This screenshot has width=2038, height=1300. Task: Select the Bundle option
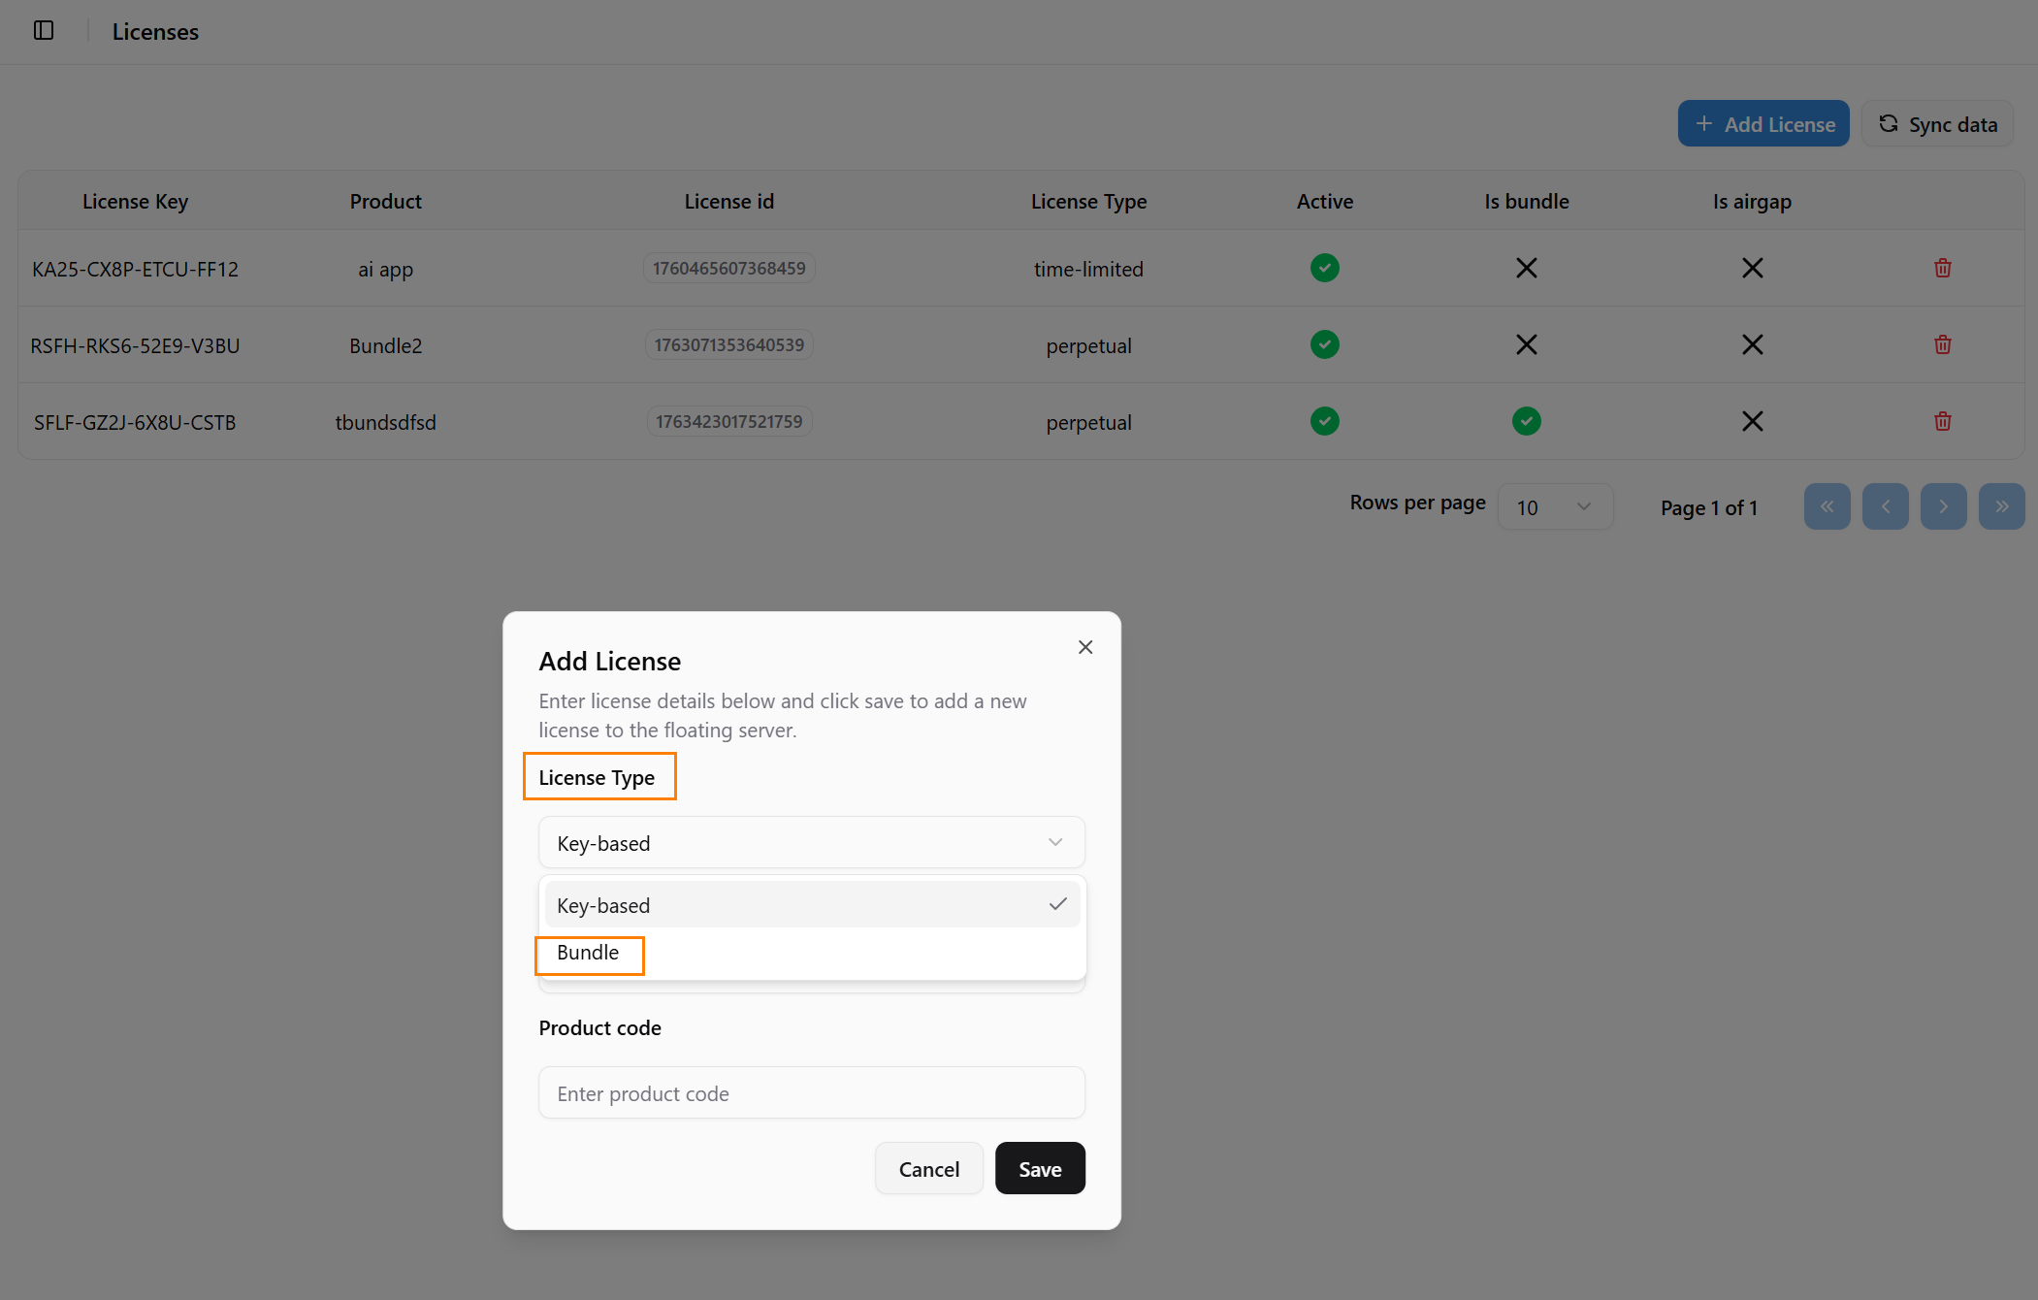click(x=589, y=954)
